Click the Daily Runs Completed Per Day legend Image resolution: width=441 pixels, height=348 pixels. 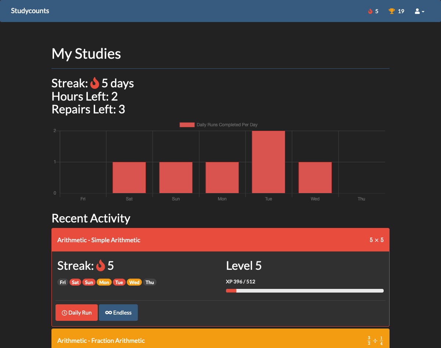tap(218, 125)
